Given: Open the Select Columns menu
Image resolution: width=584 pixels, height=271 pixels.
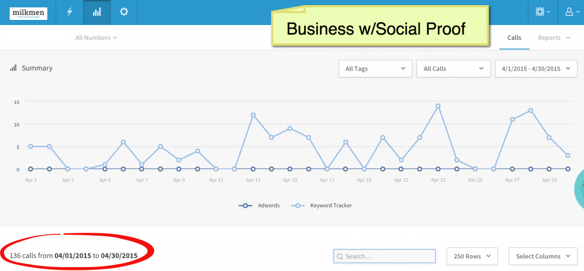Looking at the screenshot, I should [543, 256].
